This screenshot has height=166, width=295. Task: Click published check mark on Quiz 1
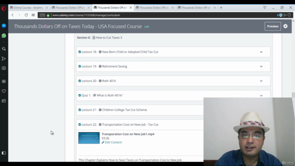click(x=80, y=95)
